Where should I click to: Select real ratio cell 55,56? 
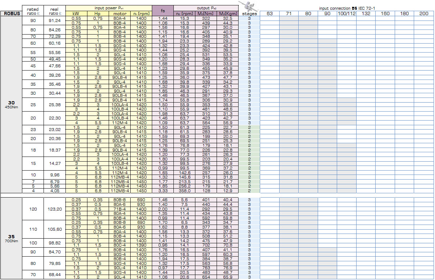(54, 52)
